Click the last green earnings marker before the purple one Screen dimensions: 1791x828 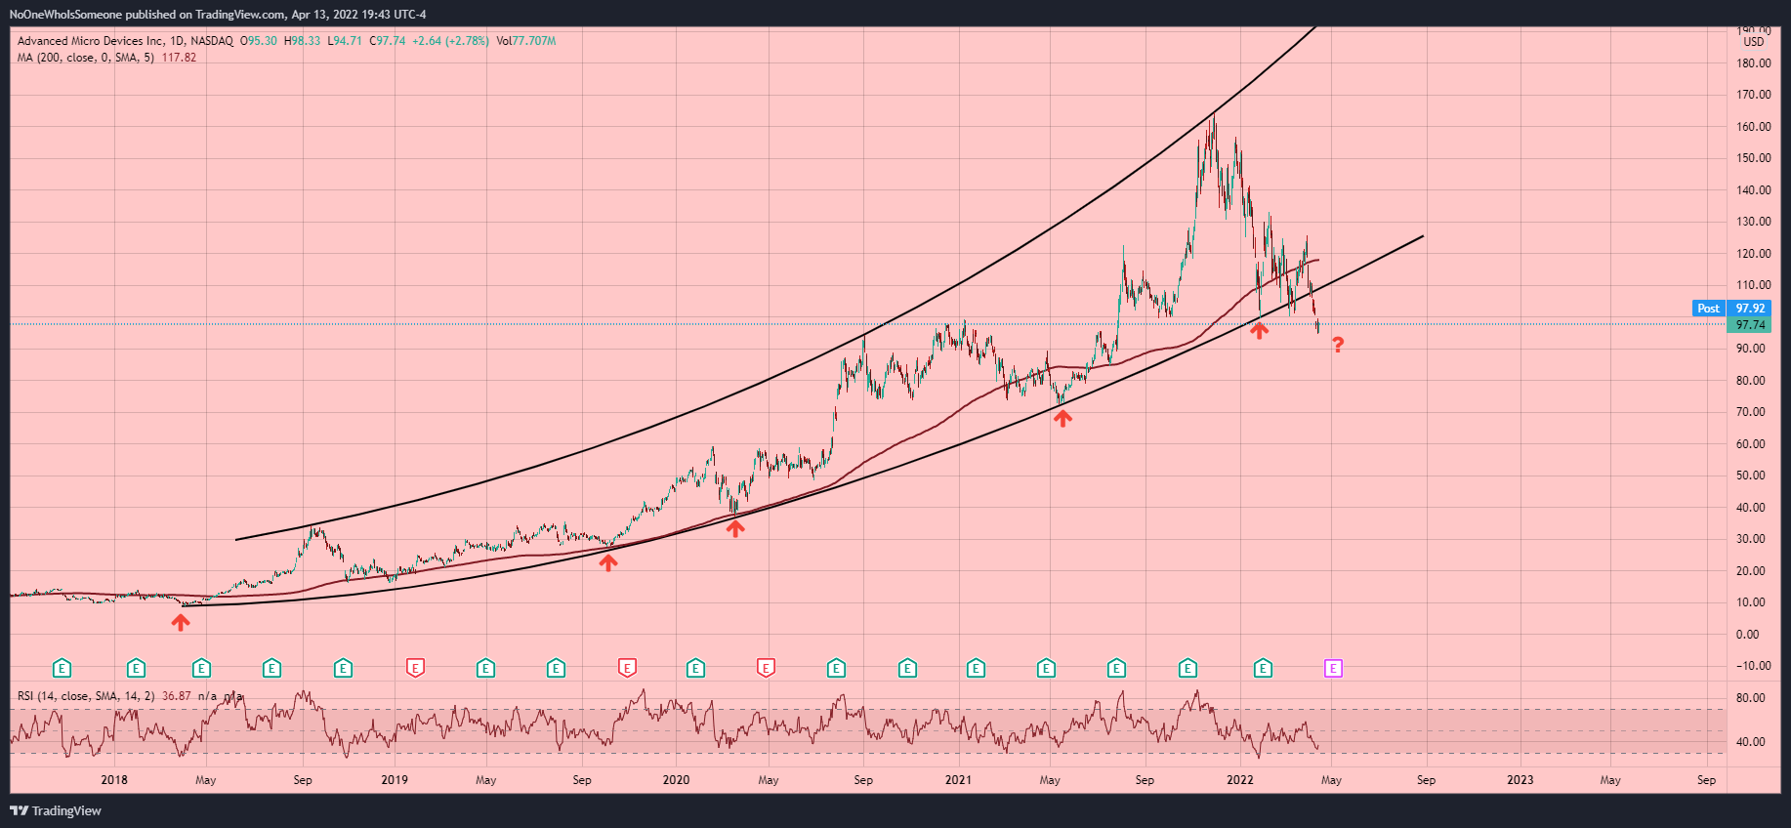[1263, 669]
